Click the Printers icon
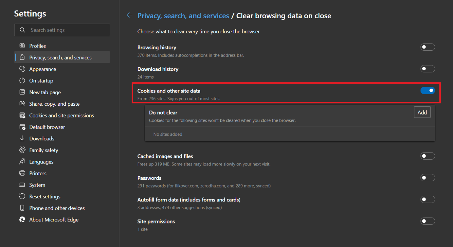 [22, 173]
